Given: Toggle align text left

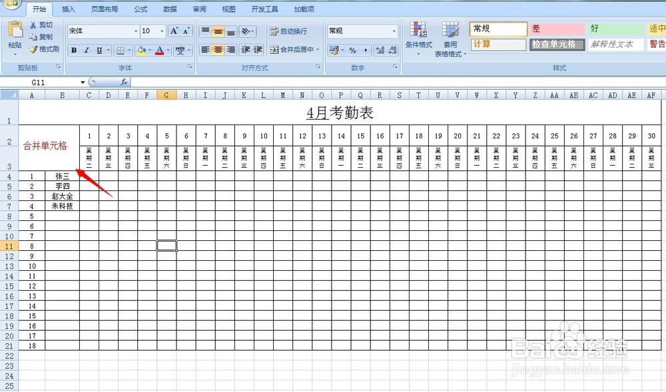Looking at the screenshot, I should coord(205,50).
